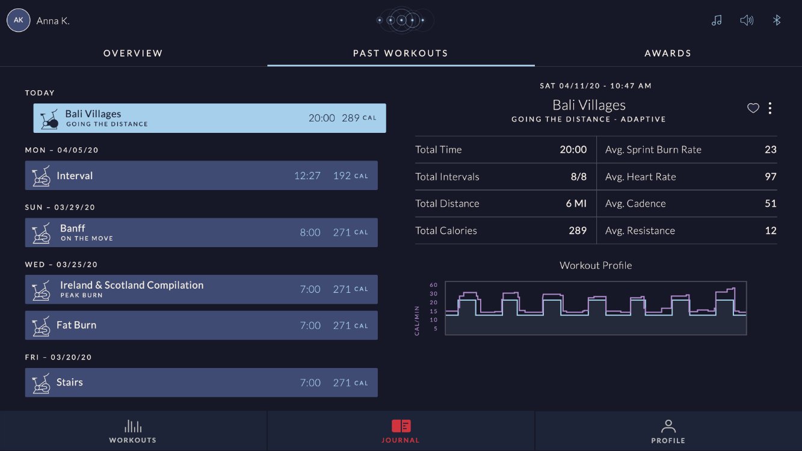This screenshot has width=802, height=451.
Task: Switch to the Overview tab
Action: pos(133,53)
